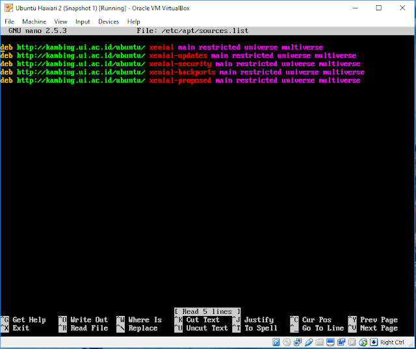Click the 'Justify' shortcut label
This screenshot has width=416, height=349.
click(259, 320)
